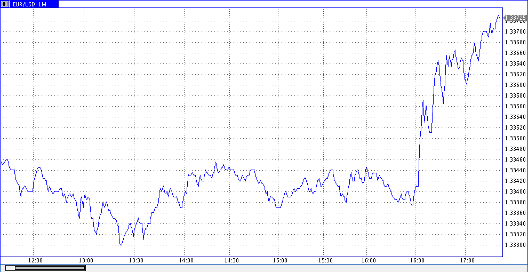Click the 13:00 time axis label
This screenshot has height=272, width=528.
click(x=86, y=261)
